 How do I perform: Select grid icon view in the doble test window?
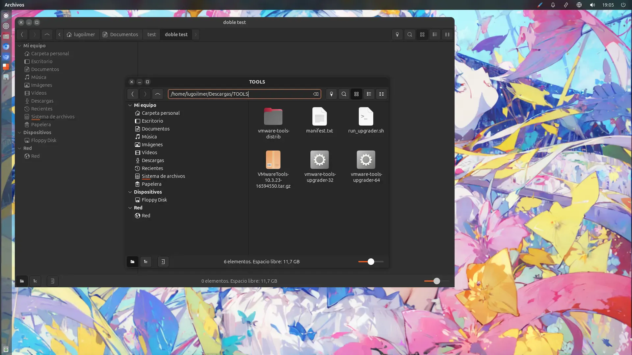422,35
